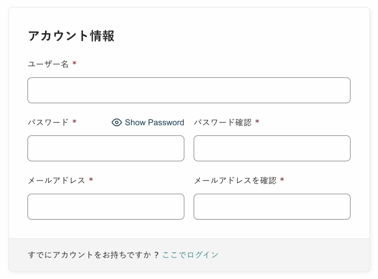Select the パスワード確認 label
The width and height of the screenshot is (378, 279).
coord(223,122)
